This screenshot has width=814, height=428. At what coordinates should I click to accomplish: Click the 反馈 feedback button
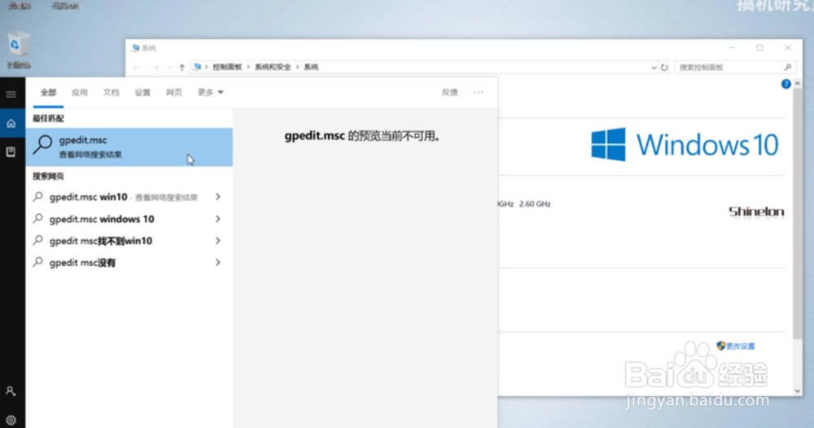pos(449,92)
